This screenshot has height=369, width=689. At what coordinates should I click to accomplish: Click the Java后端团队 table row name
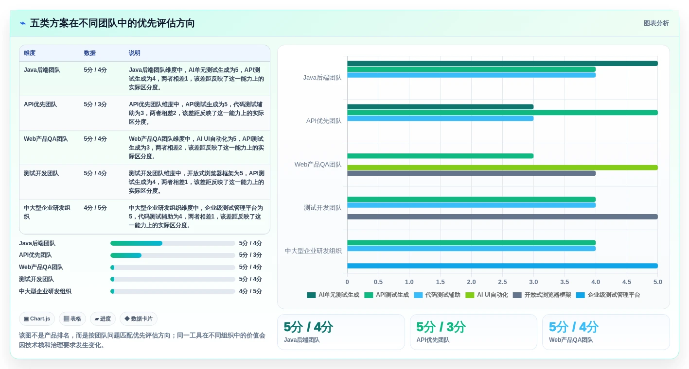click(x=42, y=70)
